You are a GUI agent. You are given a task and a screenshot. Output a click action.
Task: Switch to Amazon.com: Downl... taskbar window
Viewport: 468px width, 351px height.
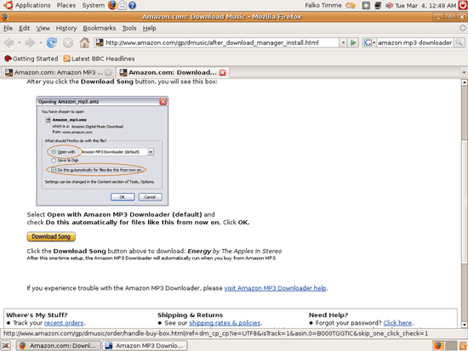[59, 346]
